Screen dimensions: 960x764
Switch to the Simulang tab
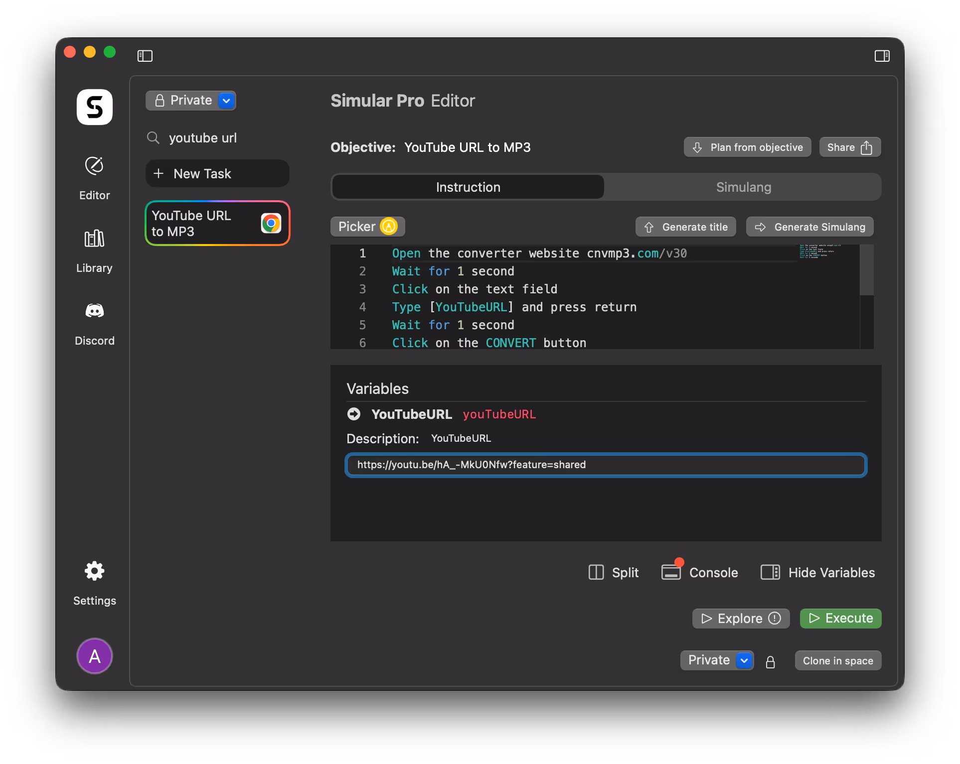(x=743, y=187)
